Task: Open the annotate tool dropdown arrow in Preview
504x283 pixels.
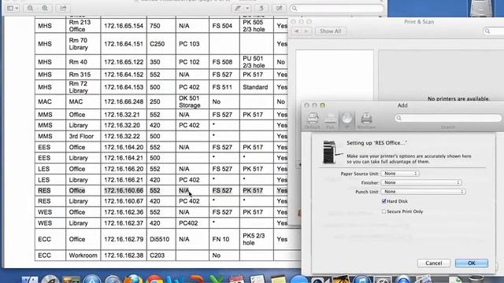Action: (247, 9)
